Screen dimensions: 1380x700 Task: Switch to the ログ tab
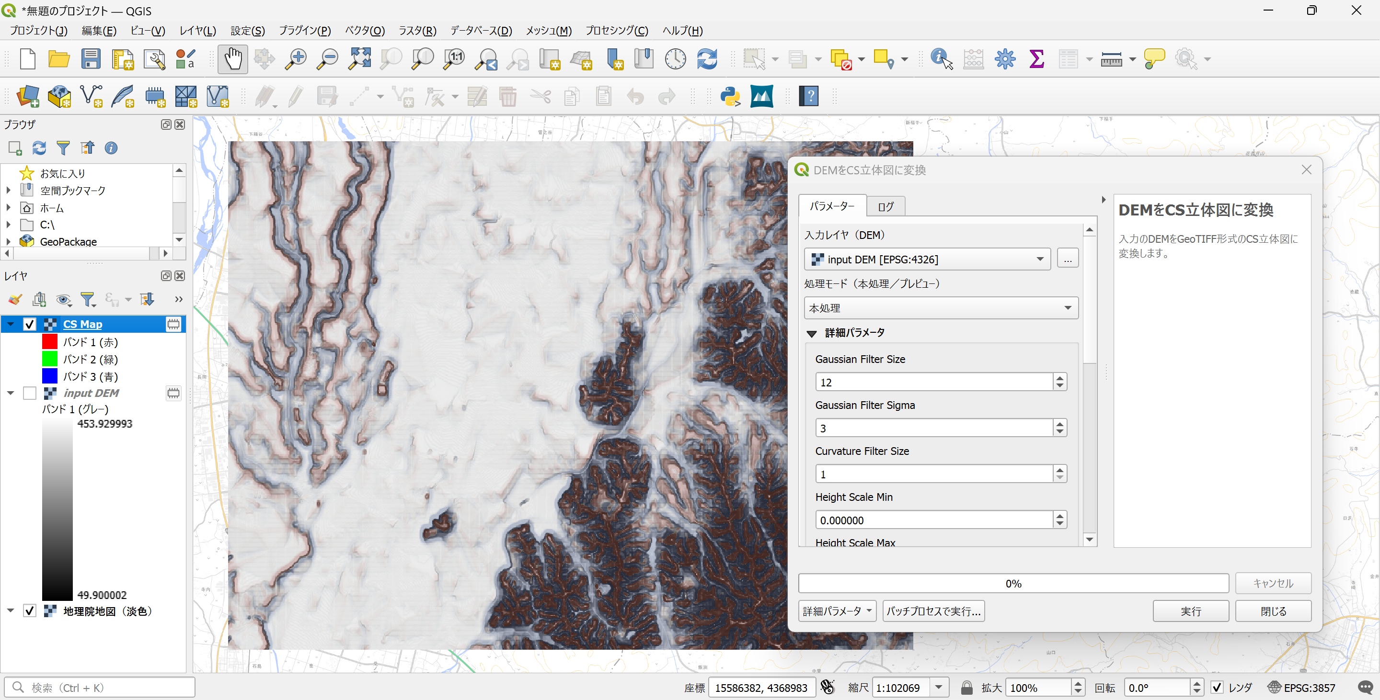tap(885, 206)
